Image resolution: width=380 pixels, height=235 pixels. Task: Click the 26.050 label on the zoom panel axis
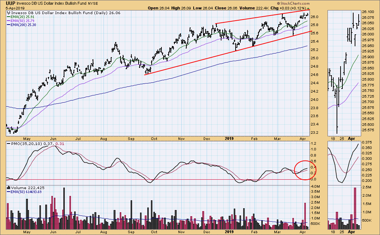(368, 23)
